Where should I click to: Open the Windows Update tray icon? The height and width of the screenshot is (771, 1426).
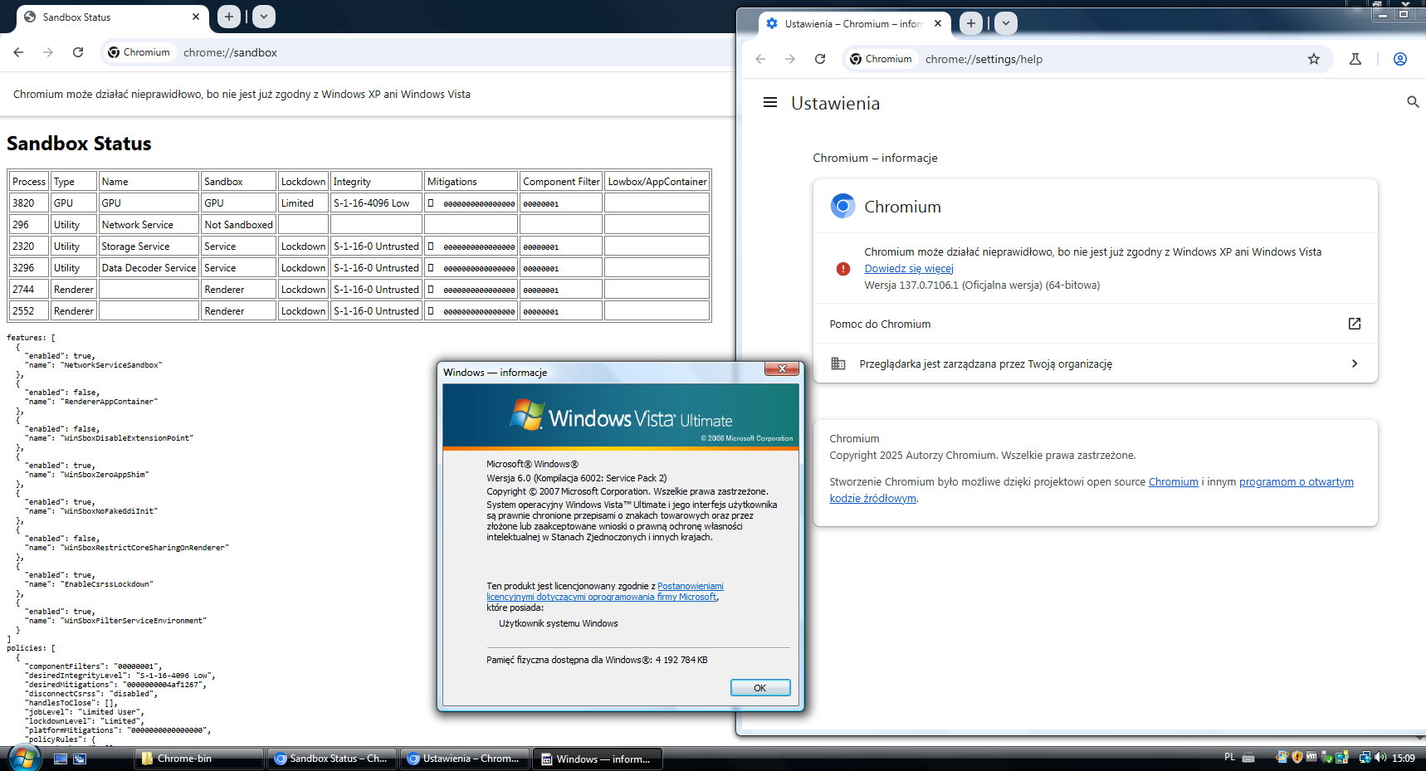1282,757
